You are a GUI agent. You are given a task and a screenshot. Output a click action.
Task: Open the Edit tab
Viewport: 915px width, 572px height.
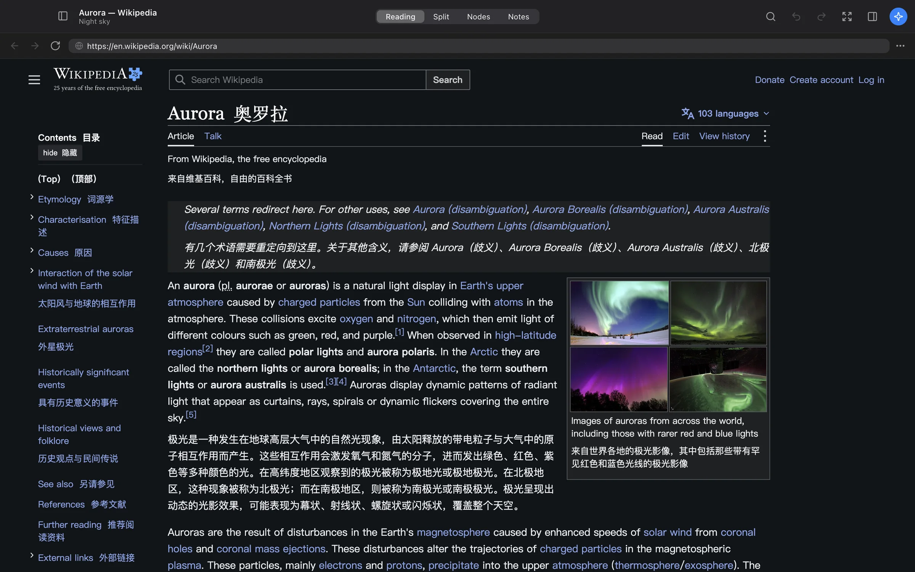681,136
